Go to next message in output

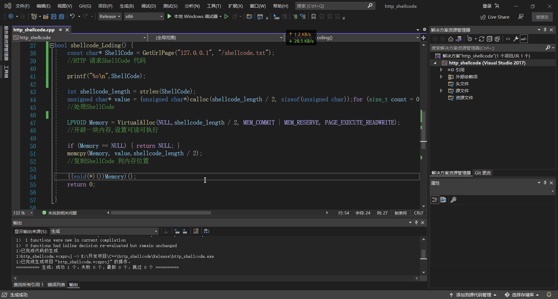(x=185, y=231)
